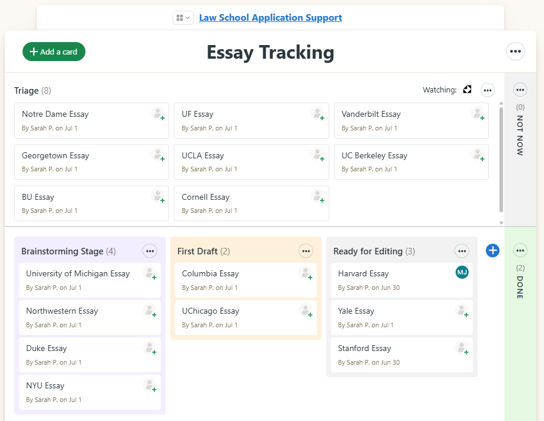Viewport: 544px width, 421px height.
Task: Assign someone to UF Essay card
Action: tap(318, 114)
